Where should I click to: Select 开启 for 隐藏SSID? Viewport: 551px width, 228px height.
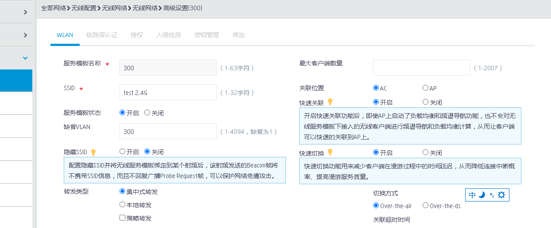tap(123, 152)
